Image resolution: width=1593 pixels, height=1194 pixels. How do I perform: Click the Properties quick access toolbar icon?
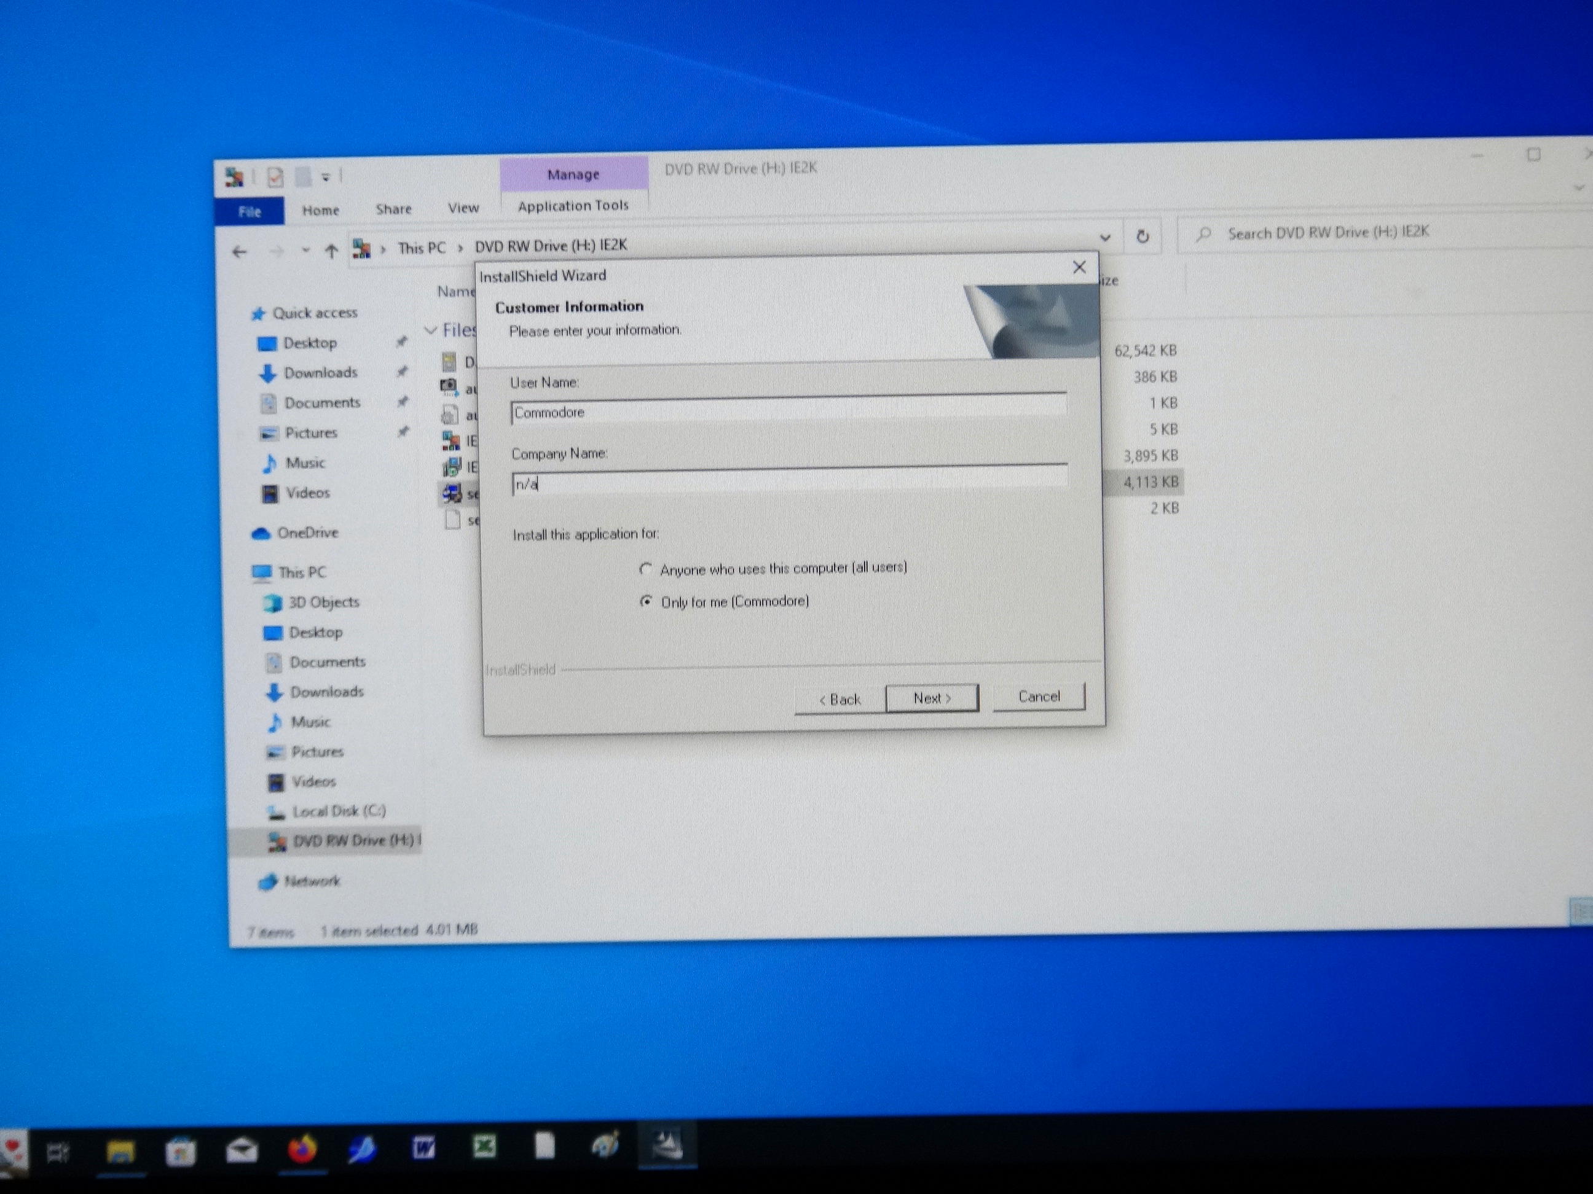(275, 177)
